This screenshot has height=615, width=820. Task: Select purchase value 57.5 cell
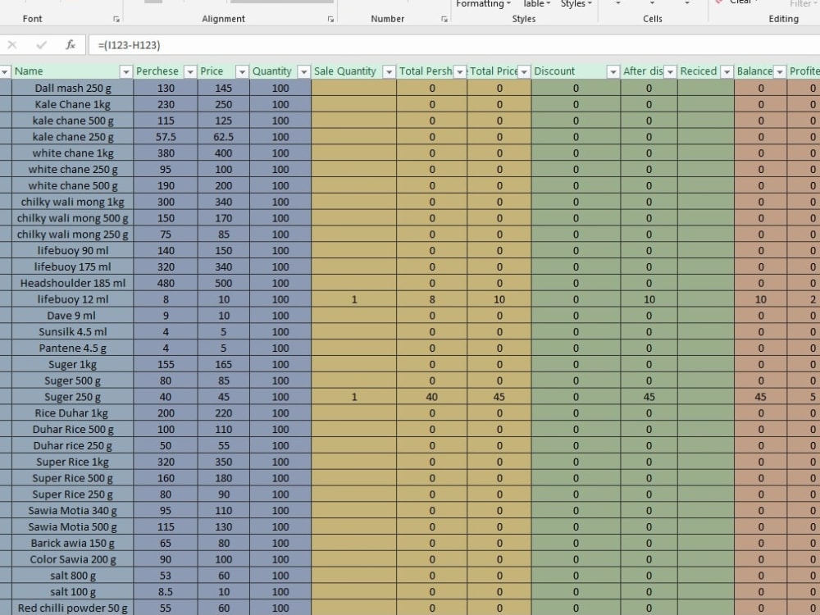pos(166,136)
